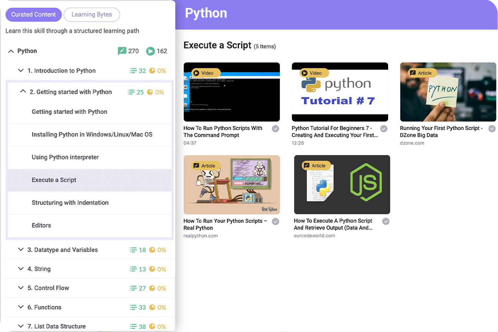Click progress pie icon in Datatype and Variables row
This screenshot has width=498, height=332.
coord(152,250)
